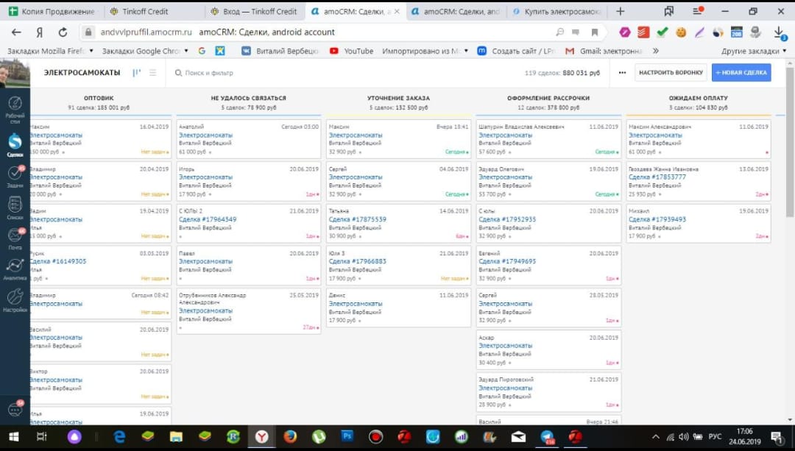The width and height of the screenshot is (795, 451).
Task: Expand Закладки Mozilla Firefox bookmarks folder
Action: tap(50, 51)
